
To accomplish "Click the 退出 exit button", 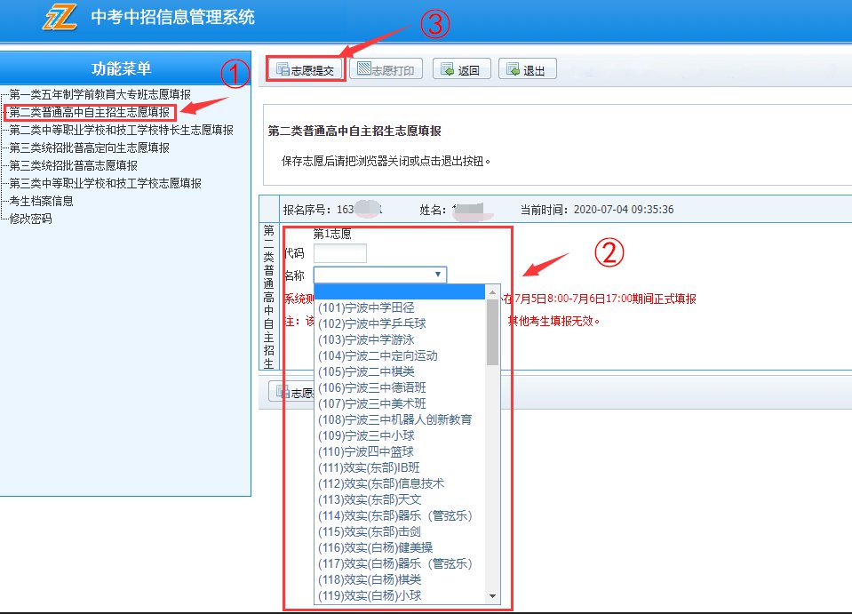I will coord(527,69).
